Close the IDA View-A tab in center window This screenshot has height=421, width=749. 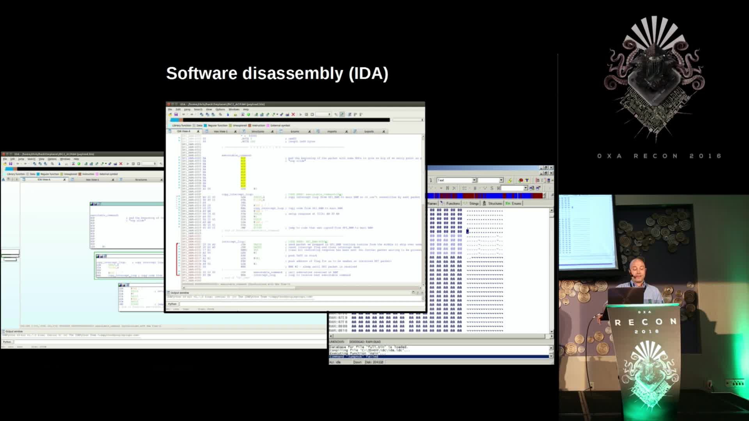point(198,131)
